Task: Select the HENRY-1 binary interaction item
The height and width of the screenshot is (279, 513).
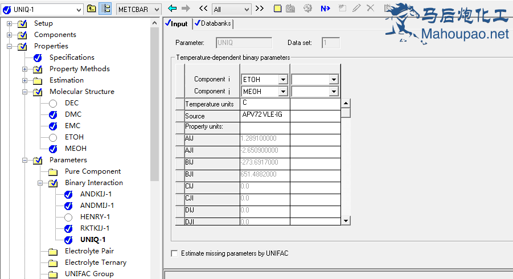Action: click(95, 217)
